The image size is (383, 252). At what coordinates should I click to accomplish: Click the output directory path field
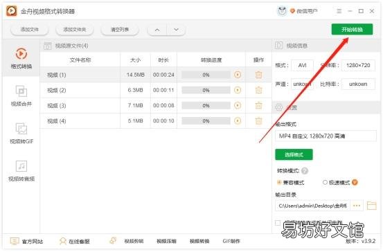(x=312, y=206)
